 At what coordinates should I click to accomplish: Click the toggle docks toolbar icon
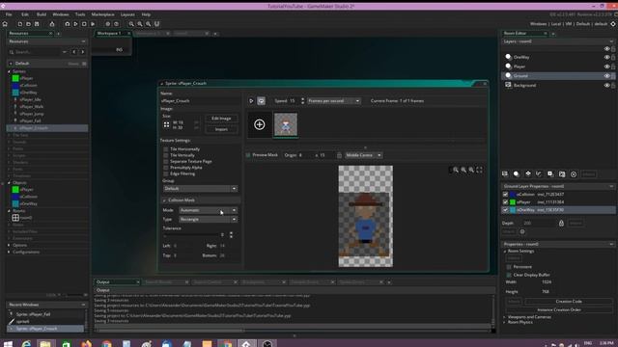point(156,24)
